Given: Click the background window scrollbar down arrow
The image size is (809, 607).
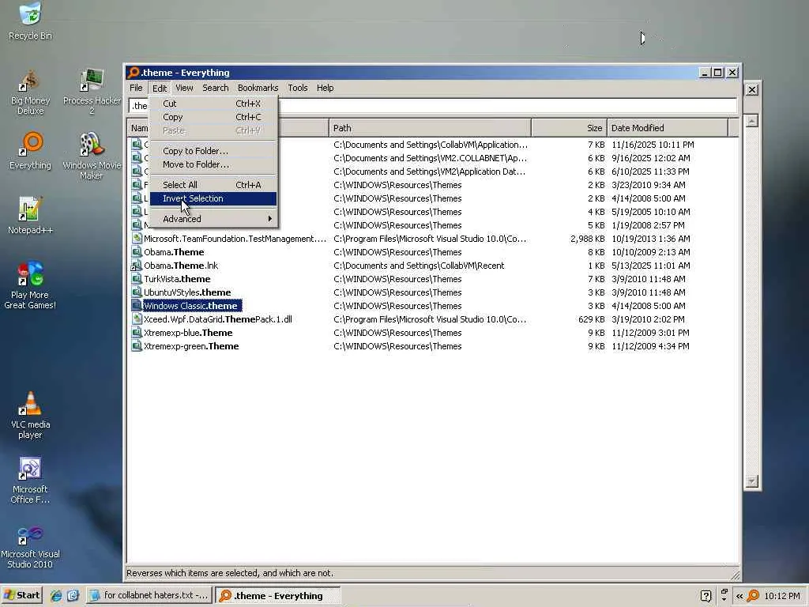Looking at the screenshot, I should [752, 481].
